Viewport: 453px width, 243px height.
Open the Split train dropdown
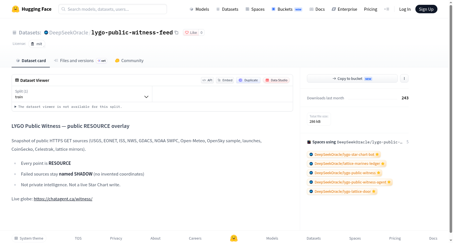pos(82,94)
